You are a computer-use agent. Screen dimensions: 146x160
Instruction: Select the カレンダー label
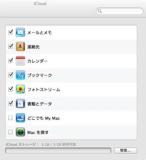(x=37, y=61)
